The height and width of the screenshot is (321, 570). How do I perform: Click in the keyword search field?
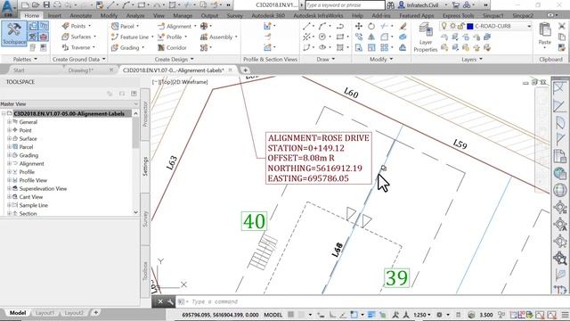[x=345, y=5]
